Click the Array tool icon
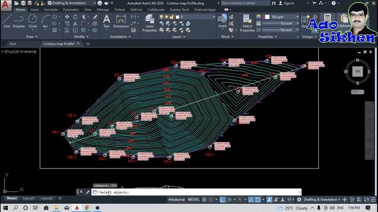The width and height of the screenshot is (378, 212). [83, 30]
